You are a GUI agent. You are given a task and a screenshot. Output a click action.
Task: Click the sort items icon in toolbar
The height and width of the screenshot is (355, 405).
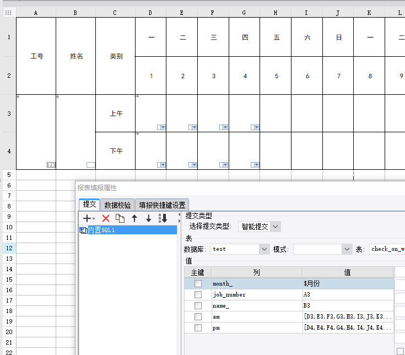click(x=163, y=218)
